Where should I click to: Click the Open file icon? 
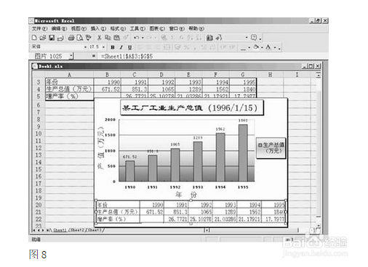coord(43,38)
